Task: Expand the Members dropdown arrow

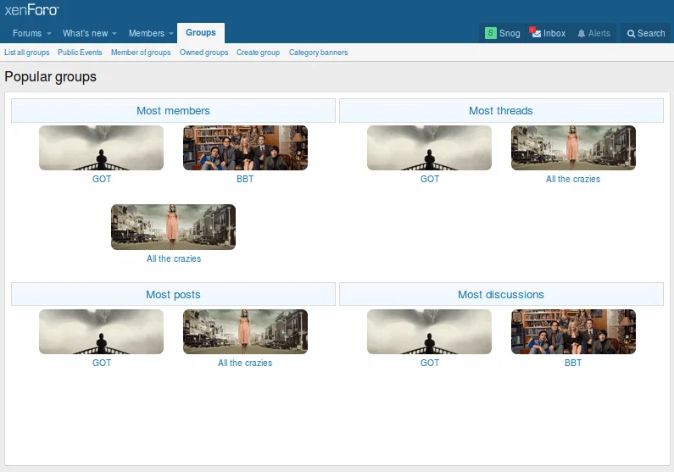Action: point(171,34)
